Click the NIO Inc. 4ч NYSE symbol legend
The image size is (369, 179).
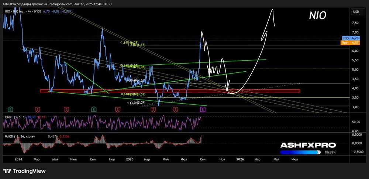pyautogui.click(x=23, y=11)
